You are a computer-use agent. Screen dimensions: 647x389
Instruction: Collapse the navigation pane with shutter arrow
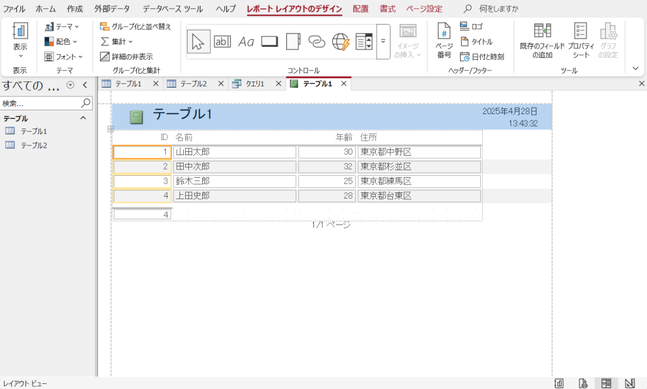[85, 85]
